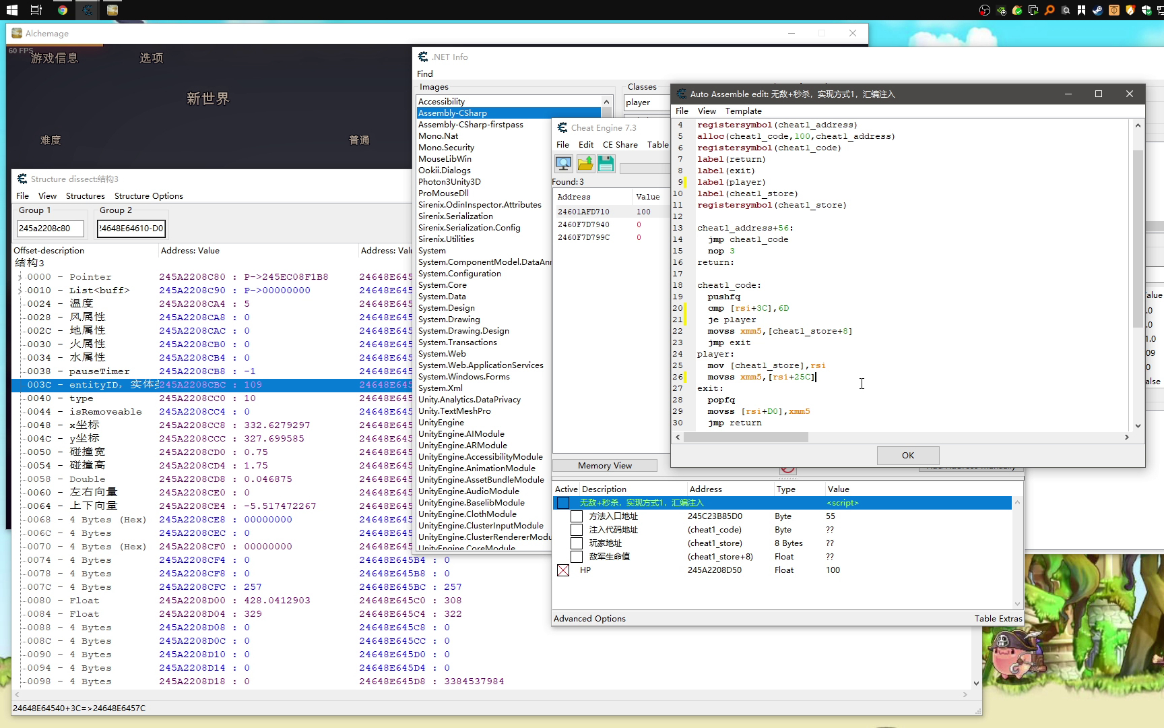This screenshot has height=728, width=1164.
Task: Click the Auto Assemble vertical scrollbar thumb
Action: [1138, 239]
